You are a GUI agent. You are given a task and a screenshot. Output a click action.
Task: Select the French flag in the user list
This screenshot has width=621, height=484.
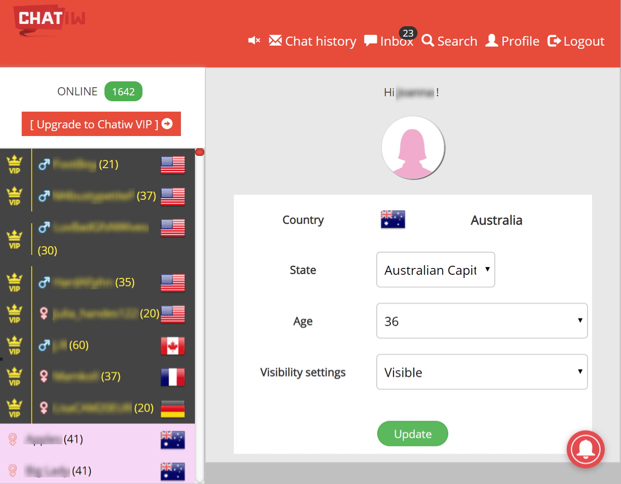click(172, 377)
